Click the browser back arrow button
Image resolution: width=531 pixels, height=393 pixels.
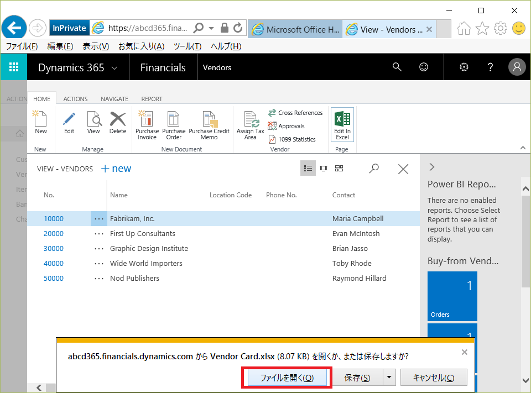click(x=14, y=28)
